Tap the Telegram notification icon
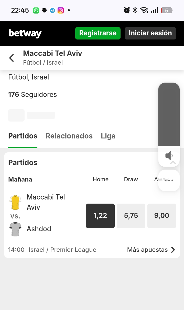This screenshot has width=184, height=310. click(x=52, y=11)
